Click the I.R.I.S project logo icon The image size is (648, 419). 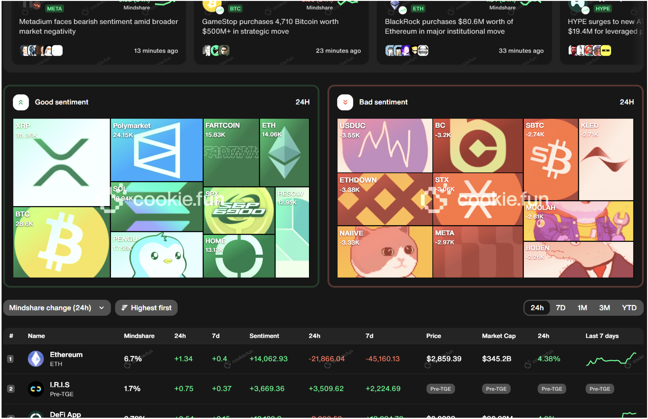[36, 389]
